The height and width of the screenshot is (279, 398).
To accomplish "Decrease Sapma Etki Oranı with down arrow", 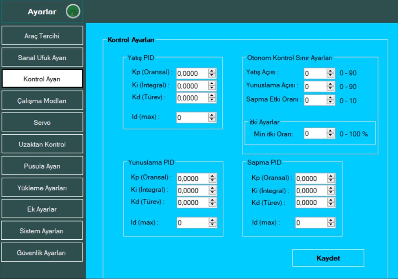I will pos(330,102).
